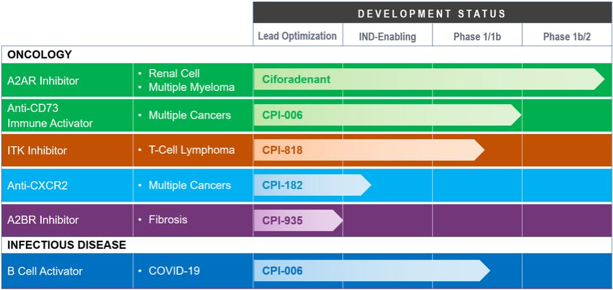Image resolution: width=613 pixels, height=290 pixels.
Task: Select the IND-Enabling column header
Action: tap(388, 37)
